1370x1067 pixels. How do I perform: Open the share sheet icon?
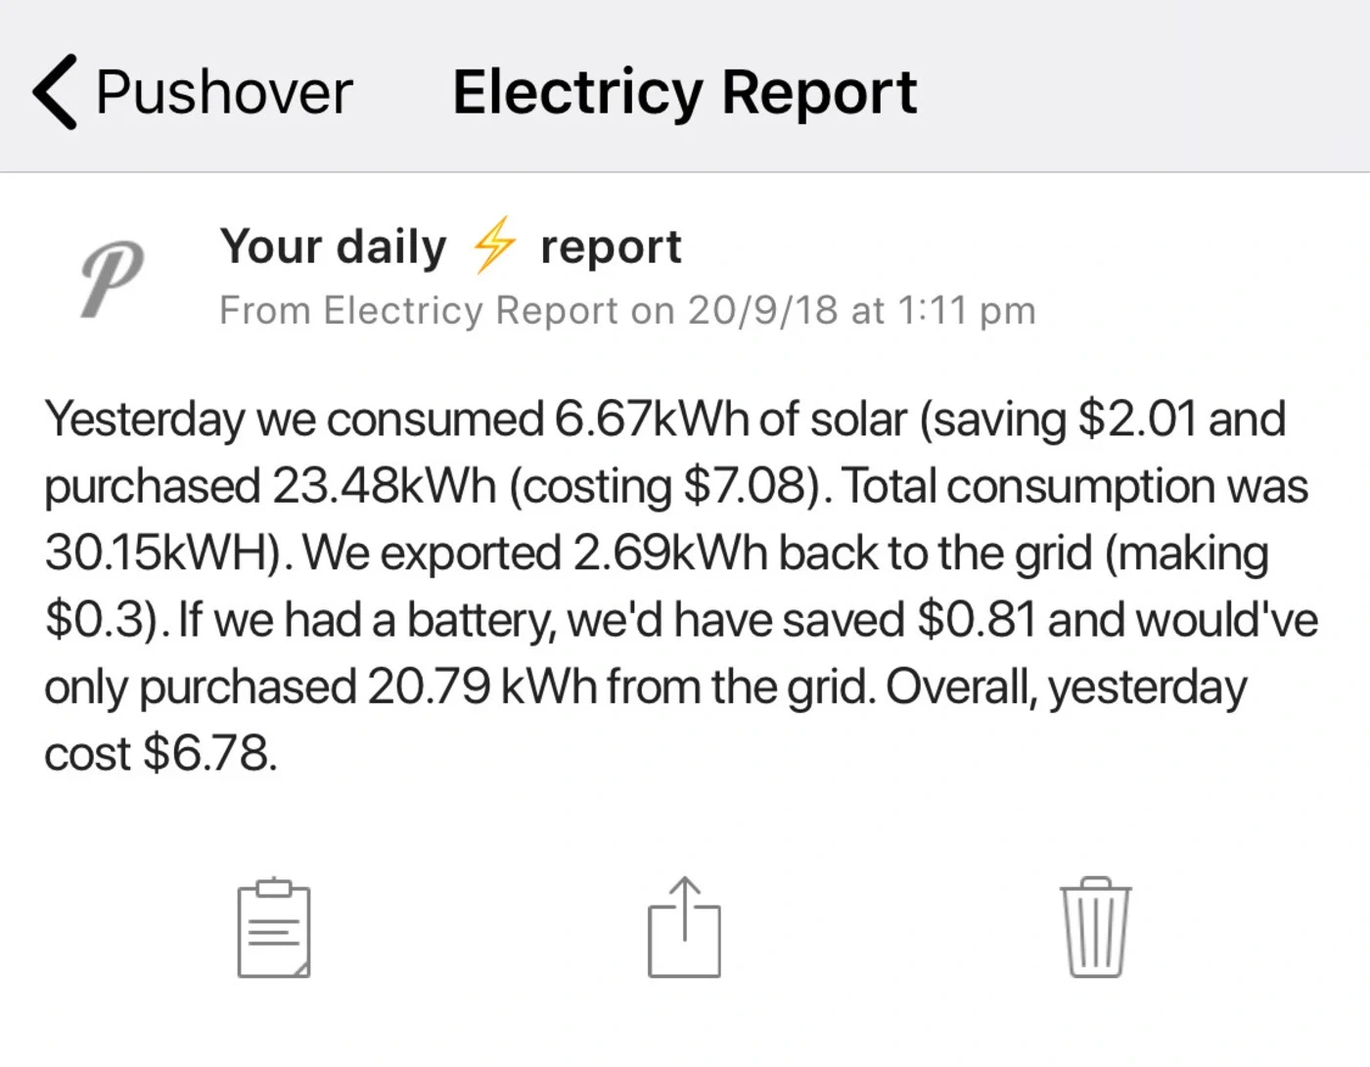(x=684, y=926)
